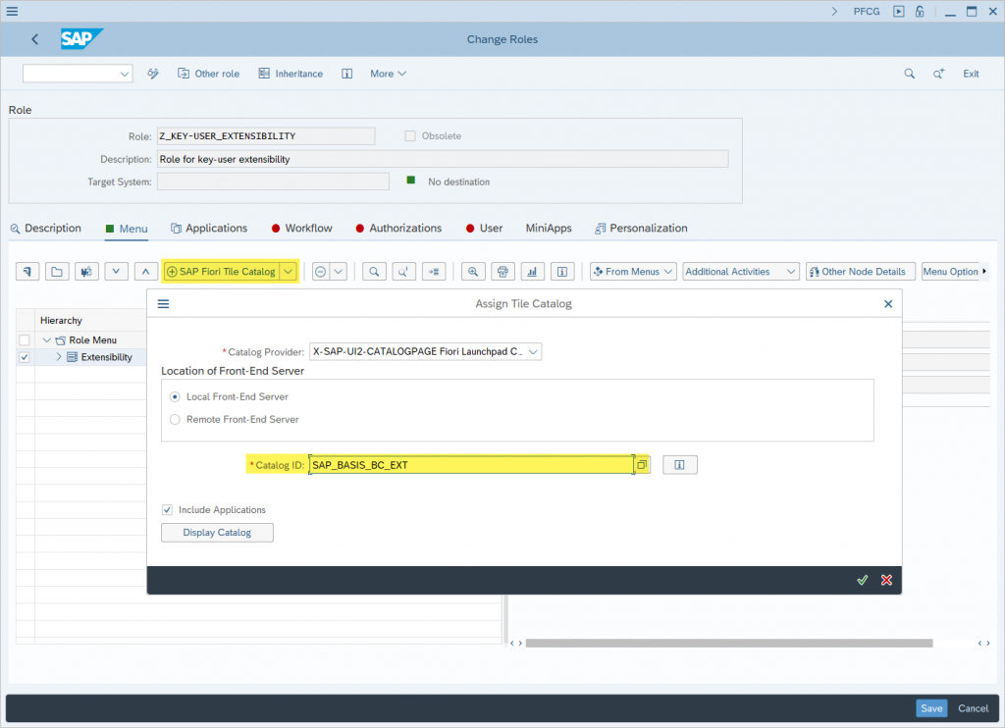Tick the Obsolete checkbox

pos(410,135)
